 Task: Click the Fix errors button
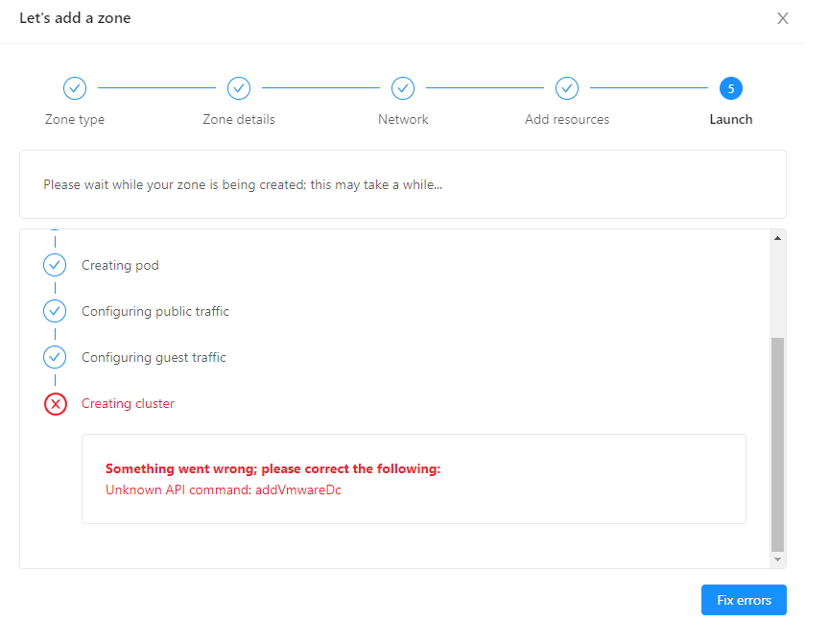pos(744,599)
